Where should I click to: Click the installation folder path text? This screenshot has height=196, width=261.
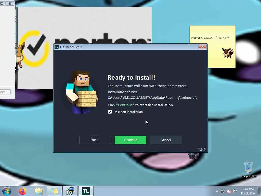click(152, 97)
